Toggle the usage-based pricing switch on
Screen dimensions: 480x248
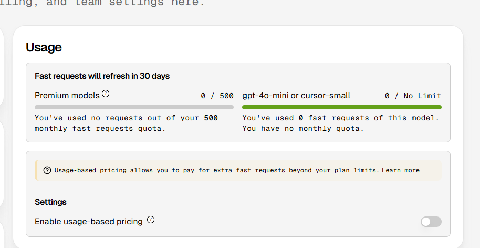coord(431,222)
